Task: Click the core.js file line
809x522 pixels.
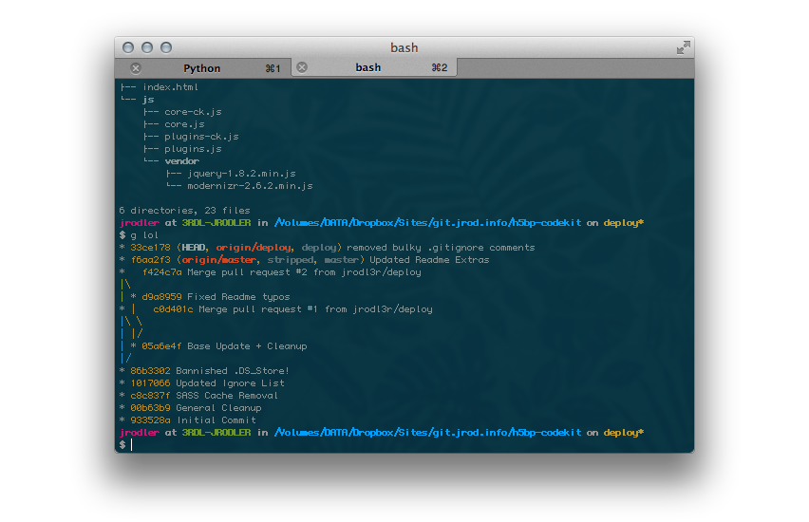Action: [x=184, y=124]
